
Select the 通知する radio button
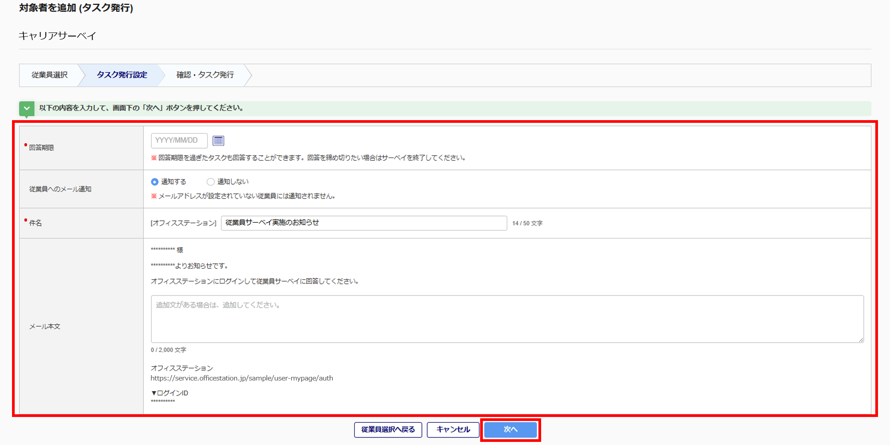coord(155,182)
